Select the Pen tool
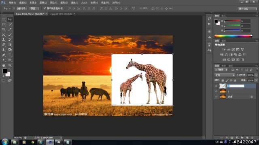Screen dimensions: 259x145 (x=4, y=55)
